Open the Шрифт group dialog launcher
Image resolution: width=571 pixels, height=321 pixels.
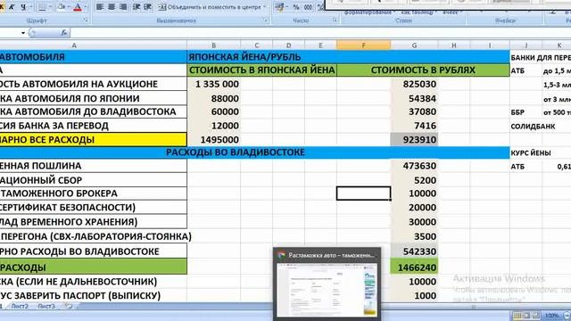(x=86, y=21)
